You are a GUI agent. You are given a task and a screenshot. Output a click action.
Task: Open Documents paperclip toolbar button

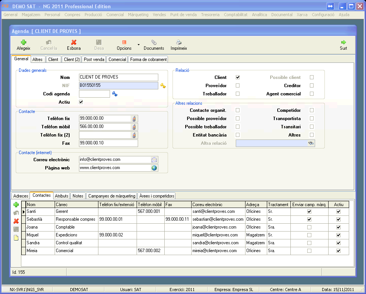click(154, 45)
